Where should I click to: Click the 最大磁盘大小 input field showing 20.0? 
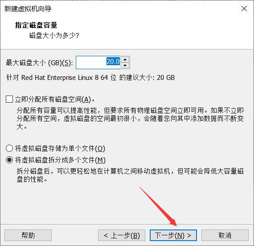(x=98, y=63)
